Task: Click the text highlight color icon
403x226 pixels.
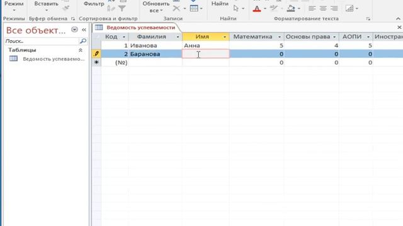Action: click(x=274, y=8)
